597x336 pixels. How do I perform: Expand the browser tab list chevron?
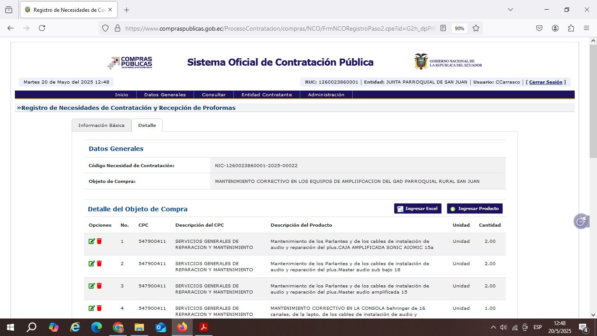[x=510, y=10]
